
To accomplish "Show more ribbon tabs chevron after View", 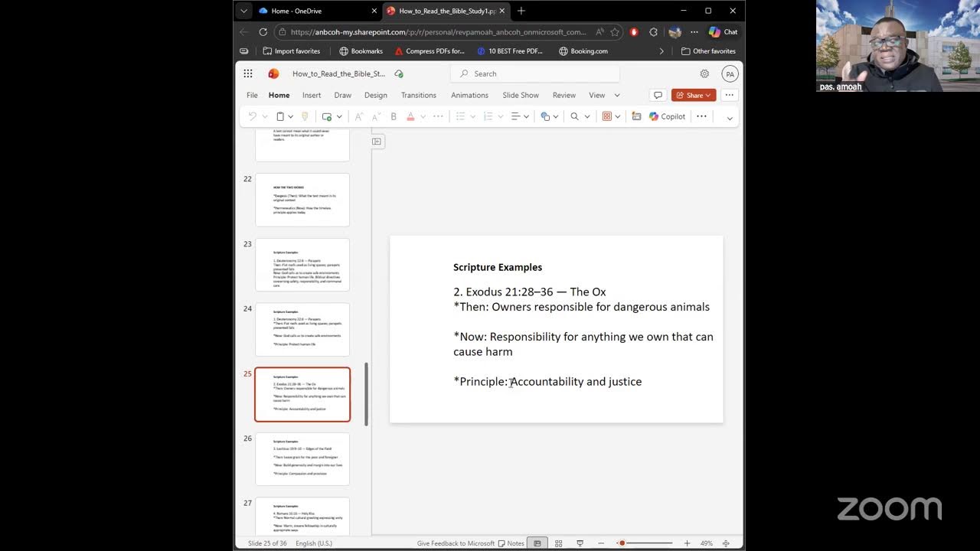I will tap(617, 96).
